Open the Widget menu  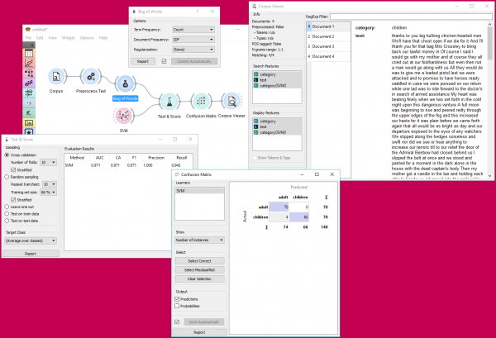coord(69,38)
